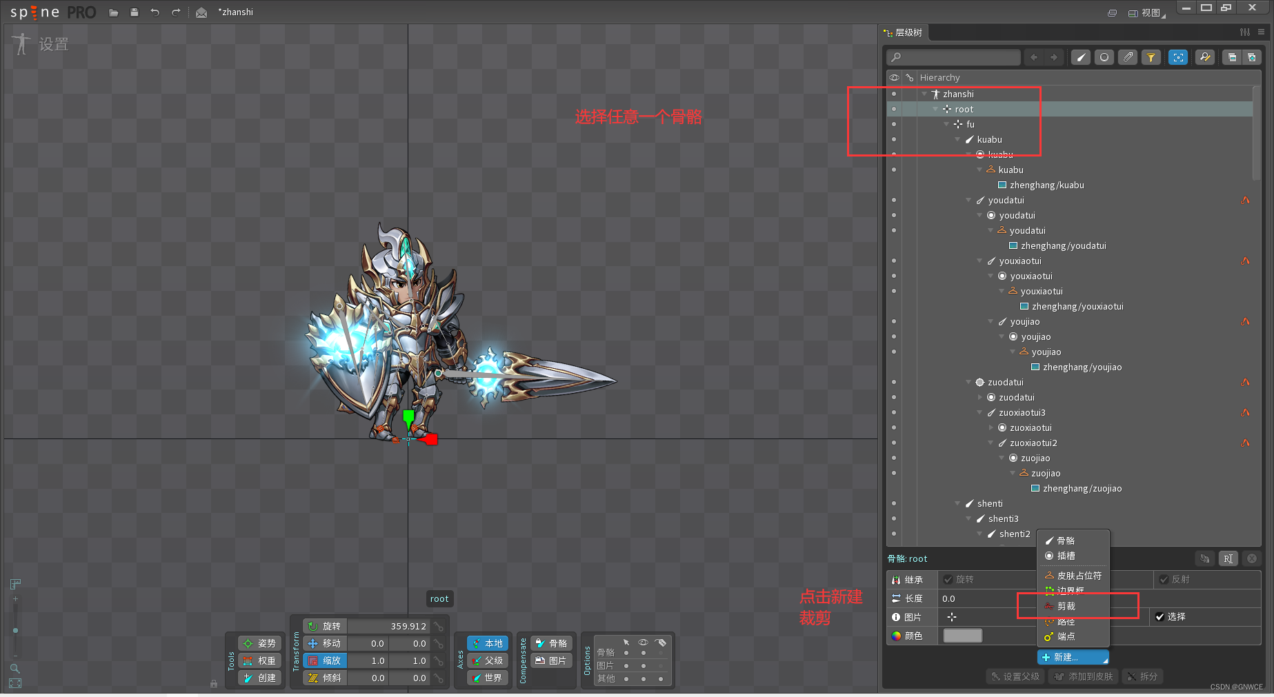This screenshot has width=1274, height=697.
Task: Open project folder icon in title bar
Action: coord(114,12)
